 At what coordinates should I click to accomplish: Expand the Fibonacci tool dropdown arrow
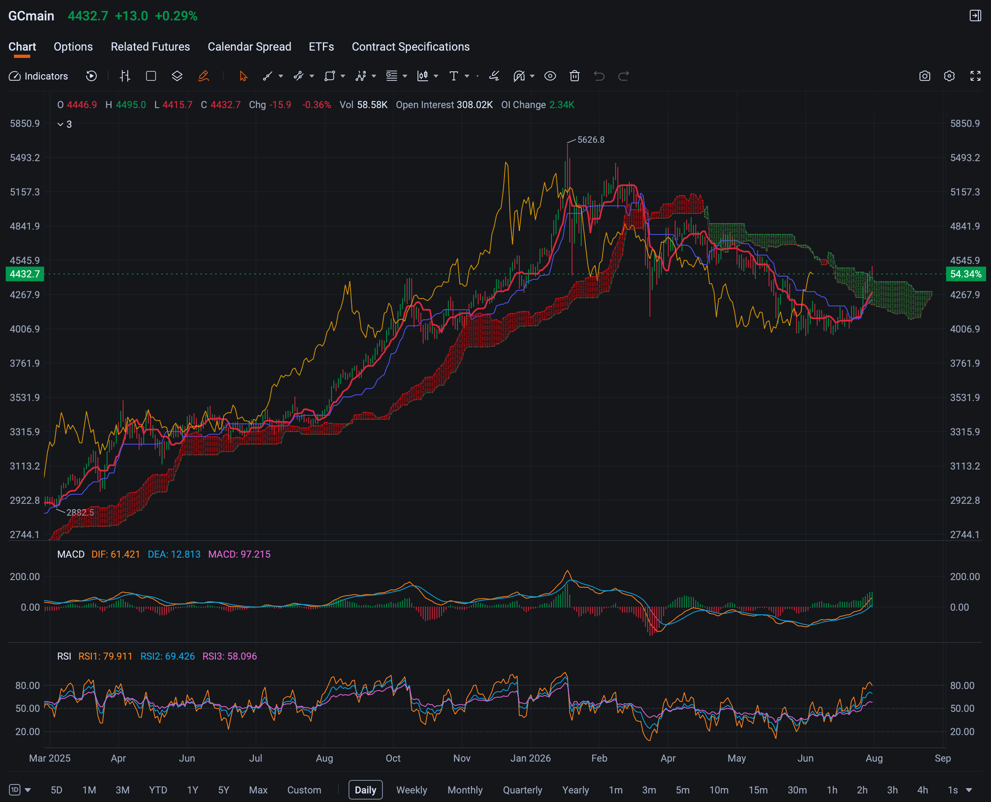click(x=405, y=76)
